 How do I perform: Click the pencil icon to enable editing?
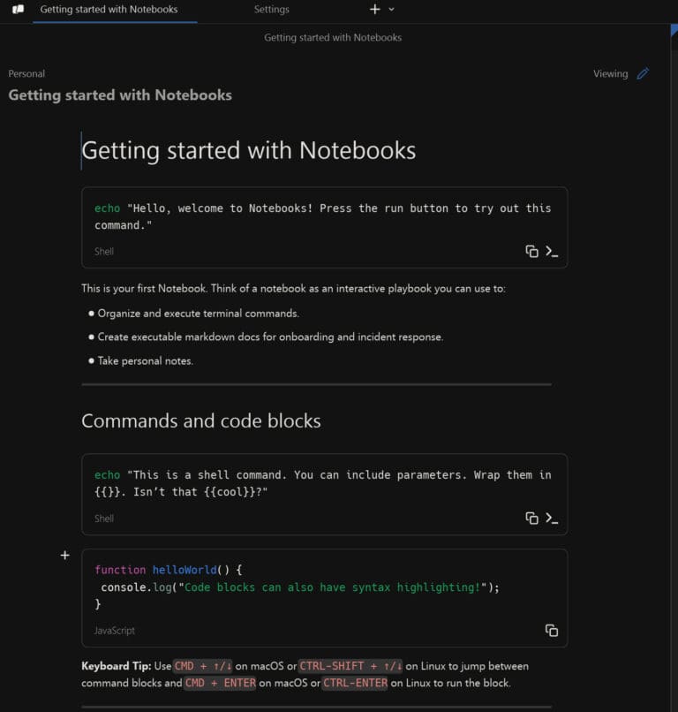pyautogui.click(x=643, y=74)
